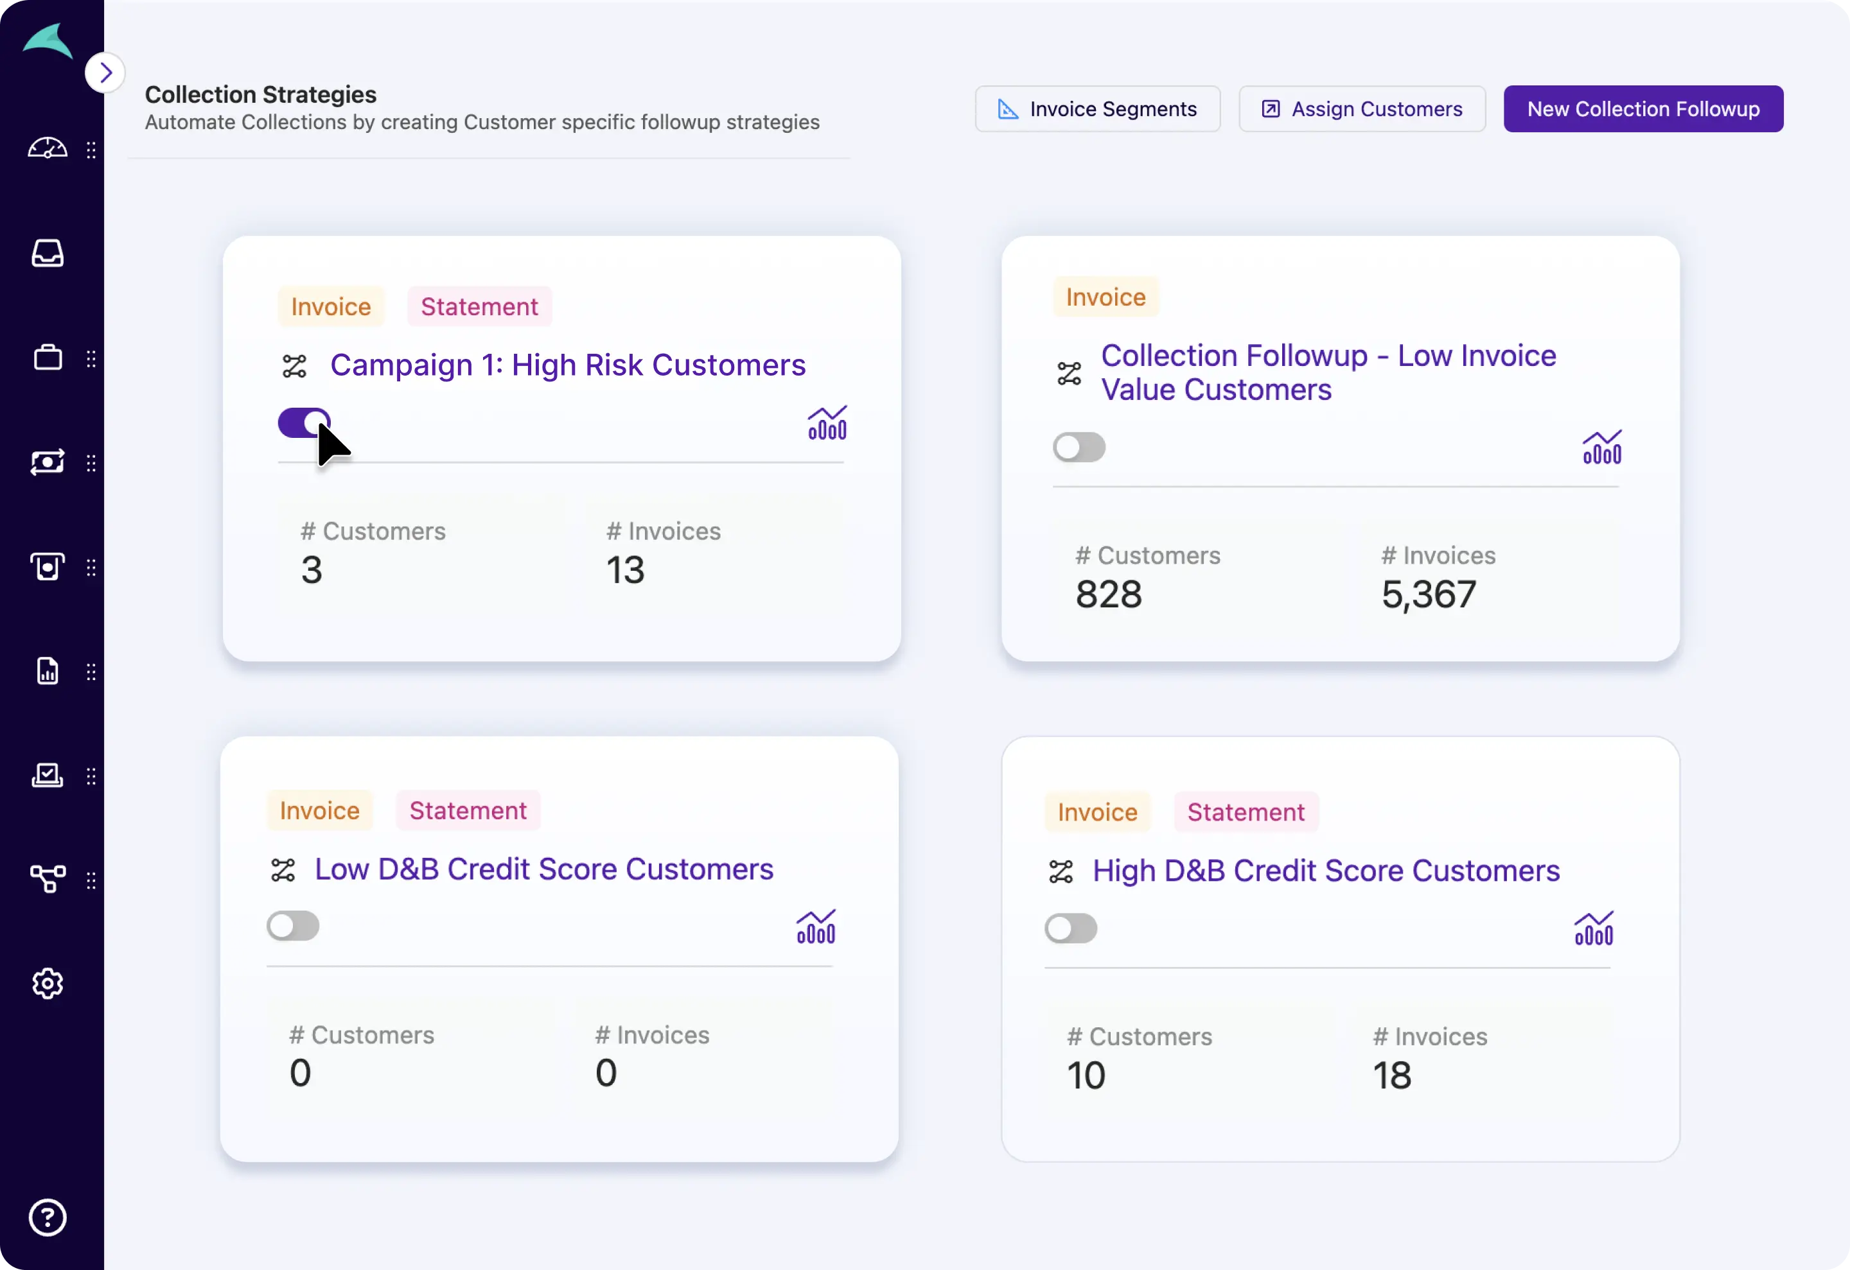The width and height of the screenshot is (1850, 1270).
Task: Open the report document icon in sidebar
Action: point(48,671)
